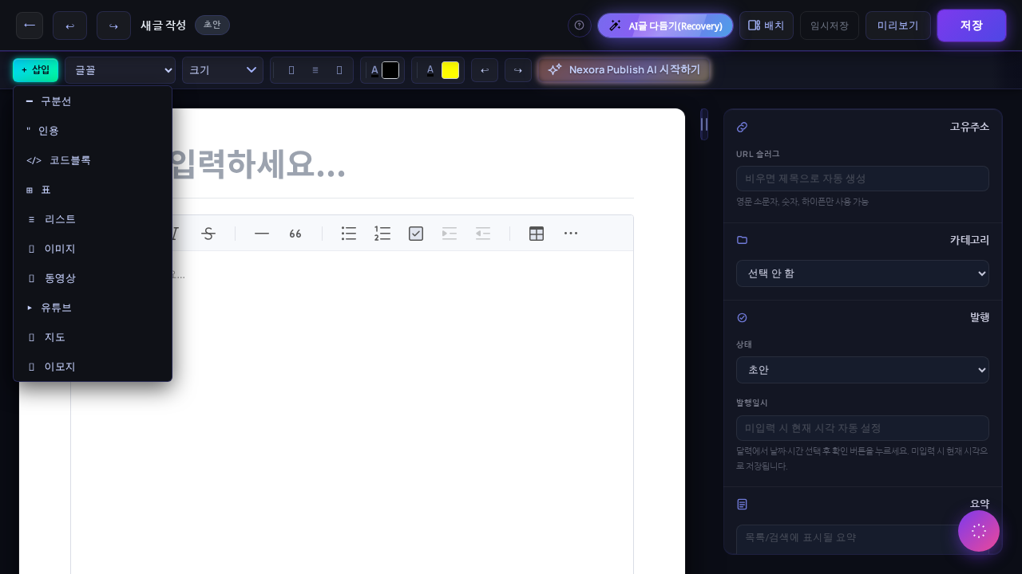The image size is (1022, 574).
Task: Select the center align icon in toolbar
Action: (315, 70)
